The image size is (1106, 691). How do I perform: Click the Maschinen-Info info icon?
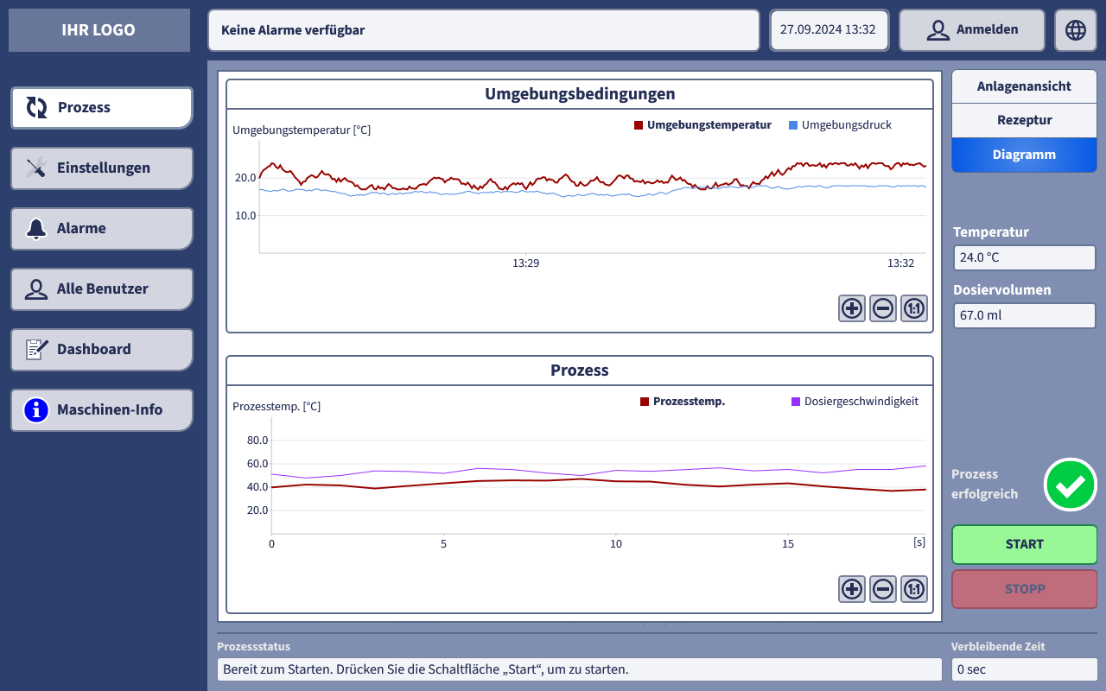coord(36,409)
